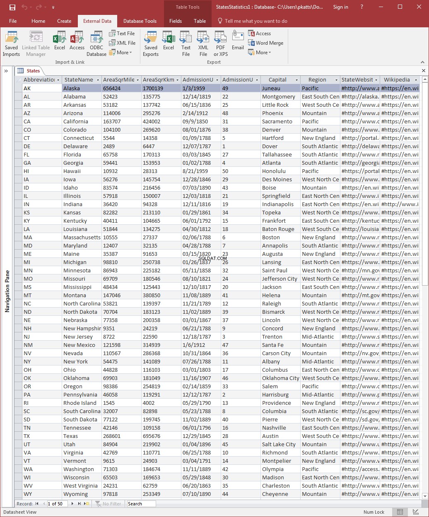Screen dimensions: 429x517
Task: Select the 656424 area cell for Alaska
Action: 121,88
